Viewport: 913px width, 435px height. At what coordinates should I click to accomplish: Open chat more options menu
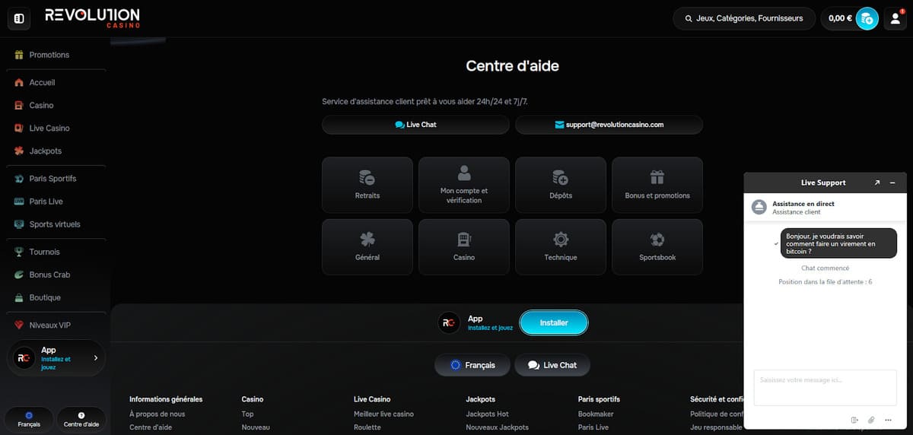pos(888,420)
